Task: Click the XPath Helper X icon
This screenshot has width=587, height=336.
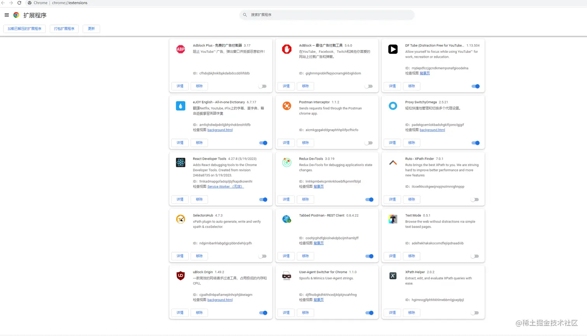Action: 393,276
